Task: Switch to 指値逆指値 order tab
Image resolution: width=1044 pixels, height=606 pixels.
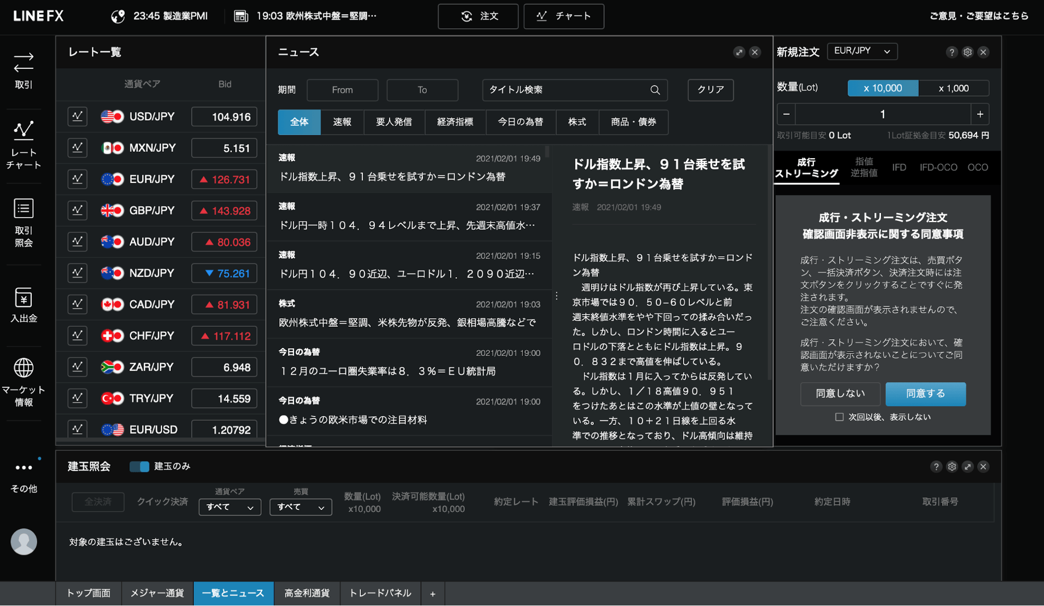Action: [864, 168]
